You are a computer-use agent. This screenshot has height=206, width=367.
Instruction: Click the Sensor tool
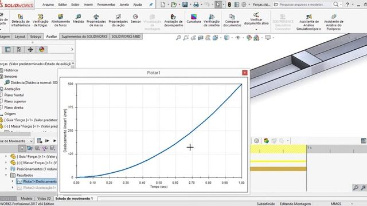click(135, 18)
